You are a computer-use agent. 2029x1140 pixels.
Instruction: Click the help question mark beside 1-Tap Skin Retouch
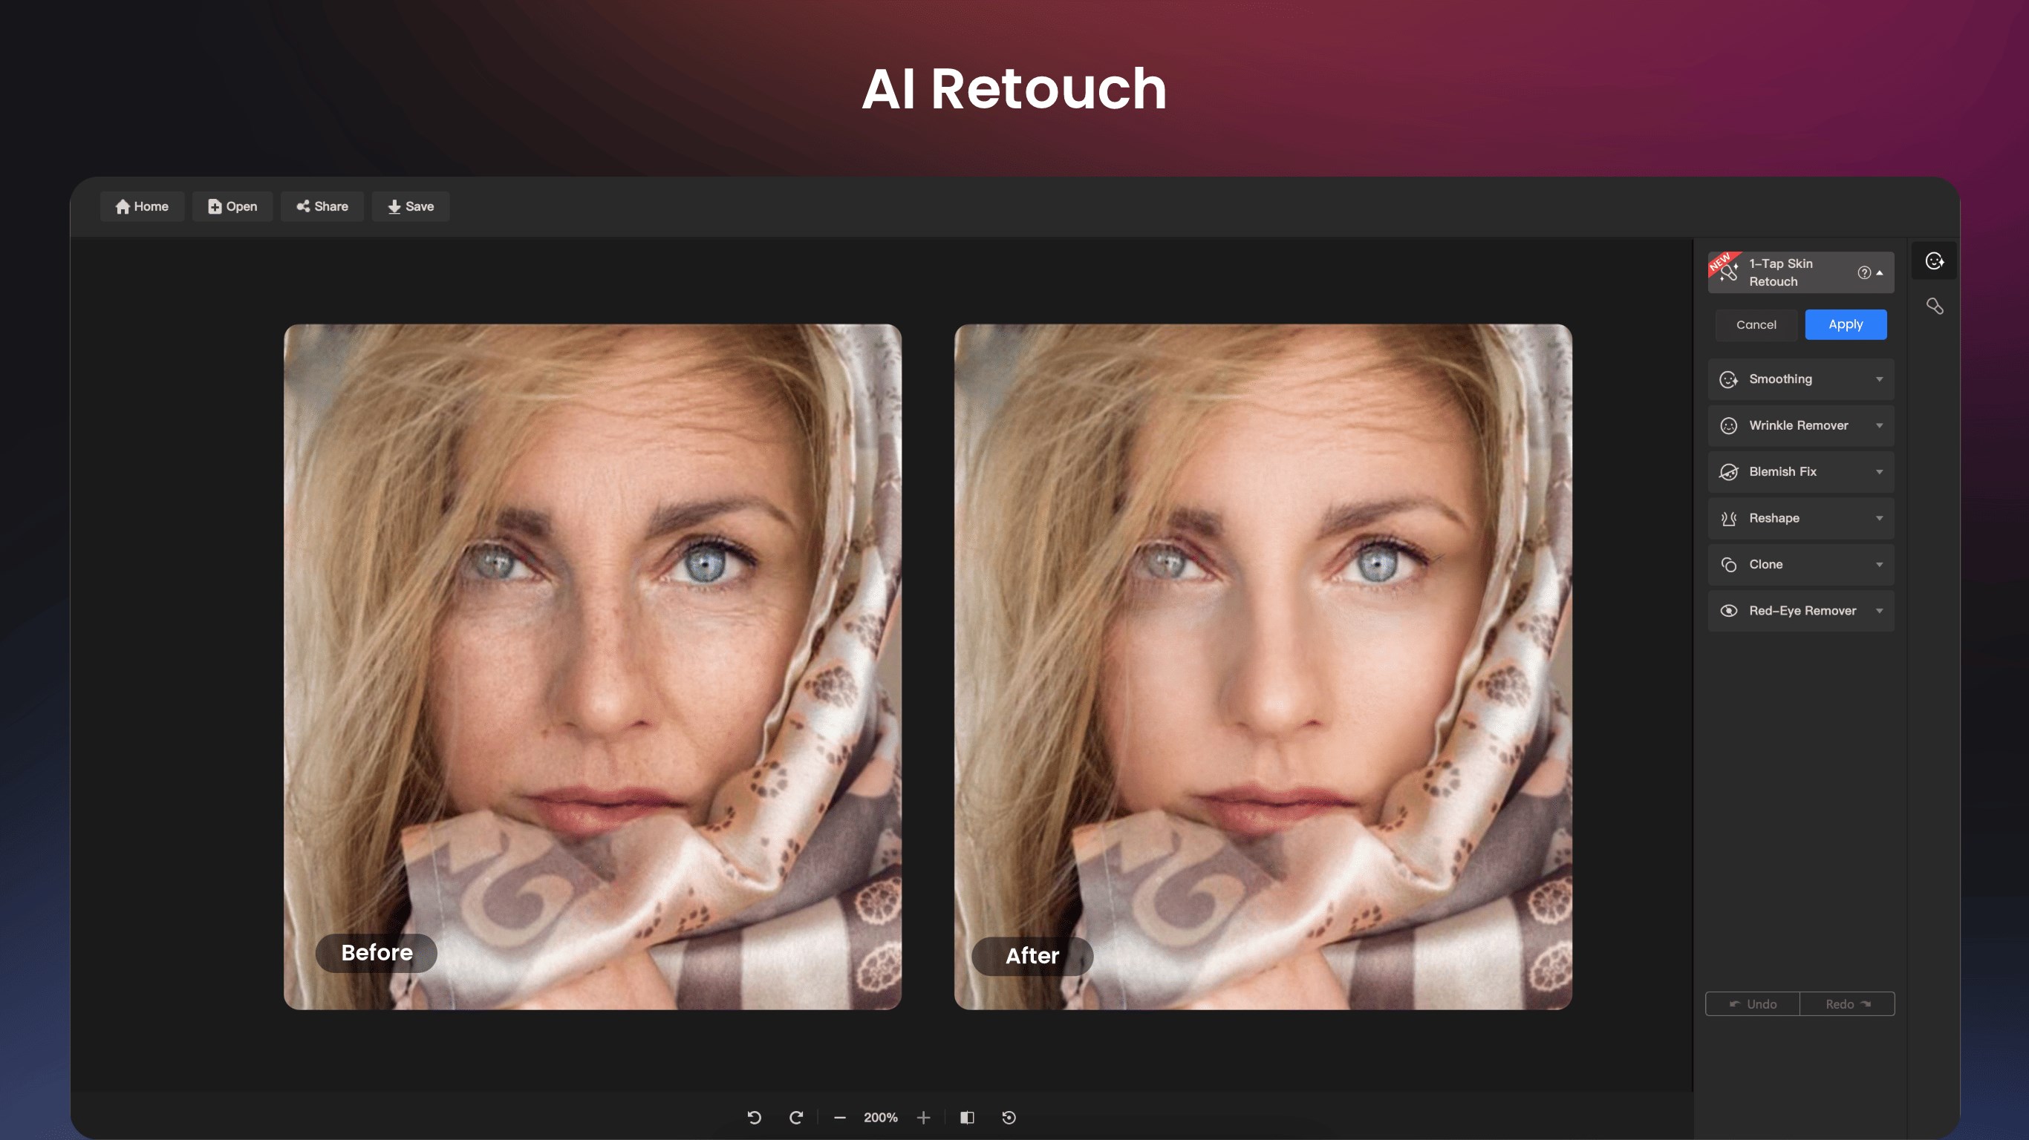[x=1863, y=272]
